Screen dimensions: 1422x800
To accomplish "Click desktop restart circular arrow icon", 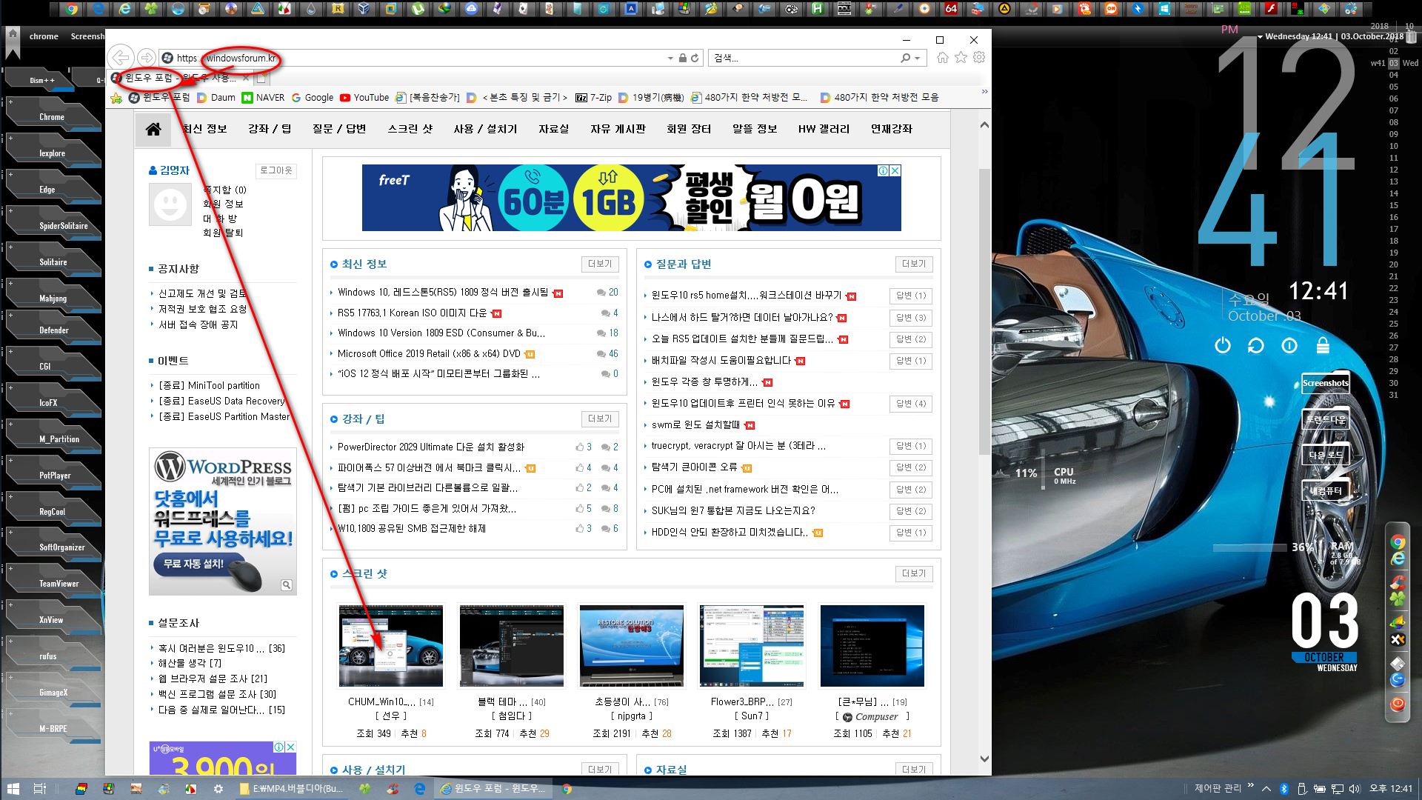I will 1256,345.
